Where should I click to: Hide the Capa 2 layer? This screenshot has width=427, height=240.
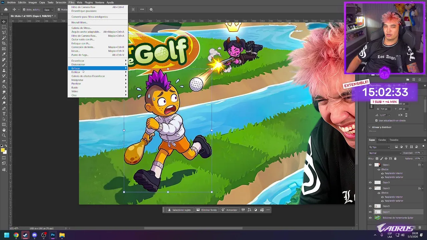pos(370,188)
